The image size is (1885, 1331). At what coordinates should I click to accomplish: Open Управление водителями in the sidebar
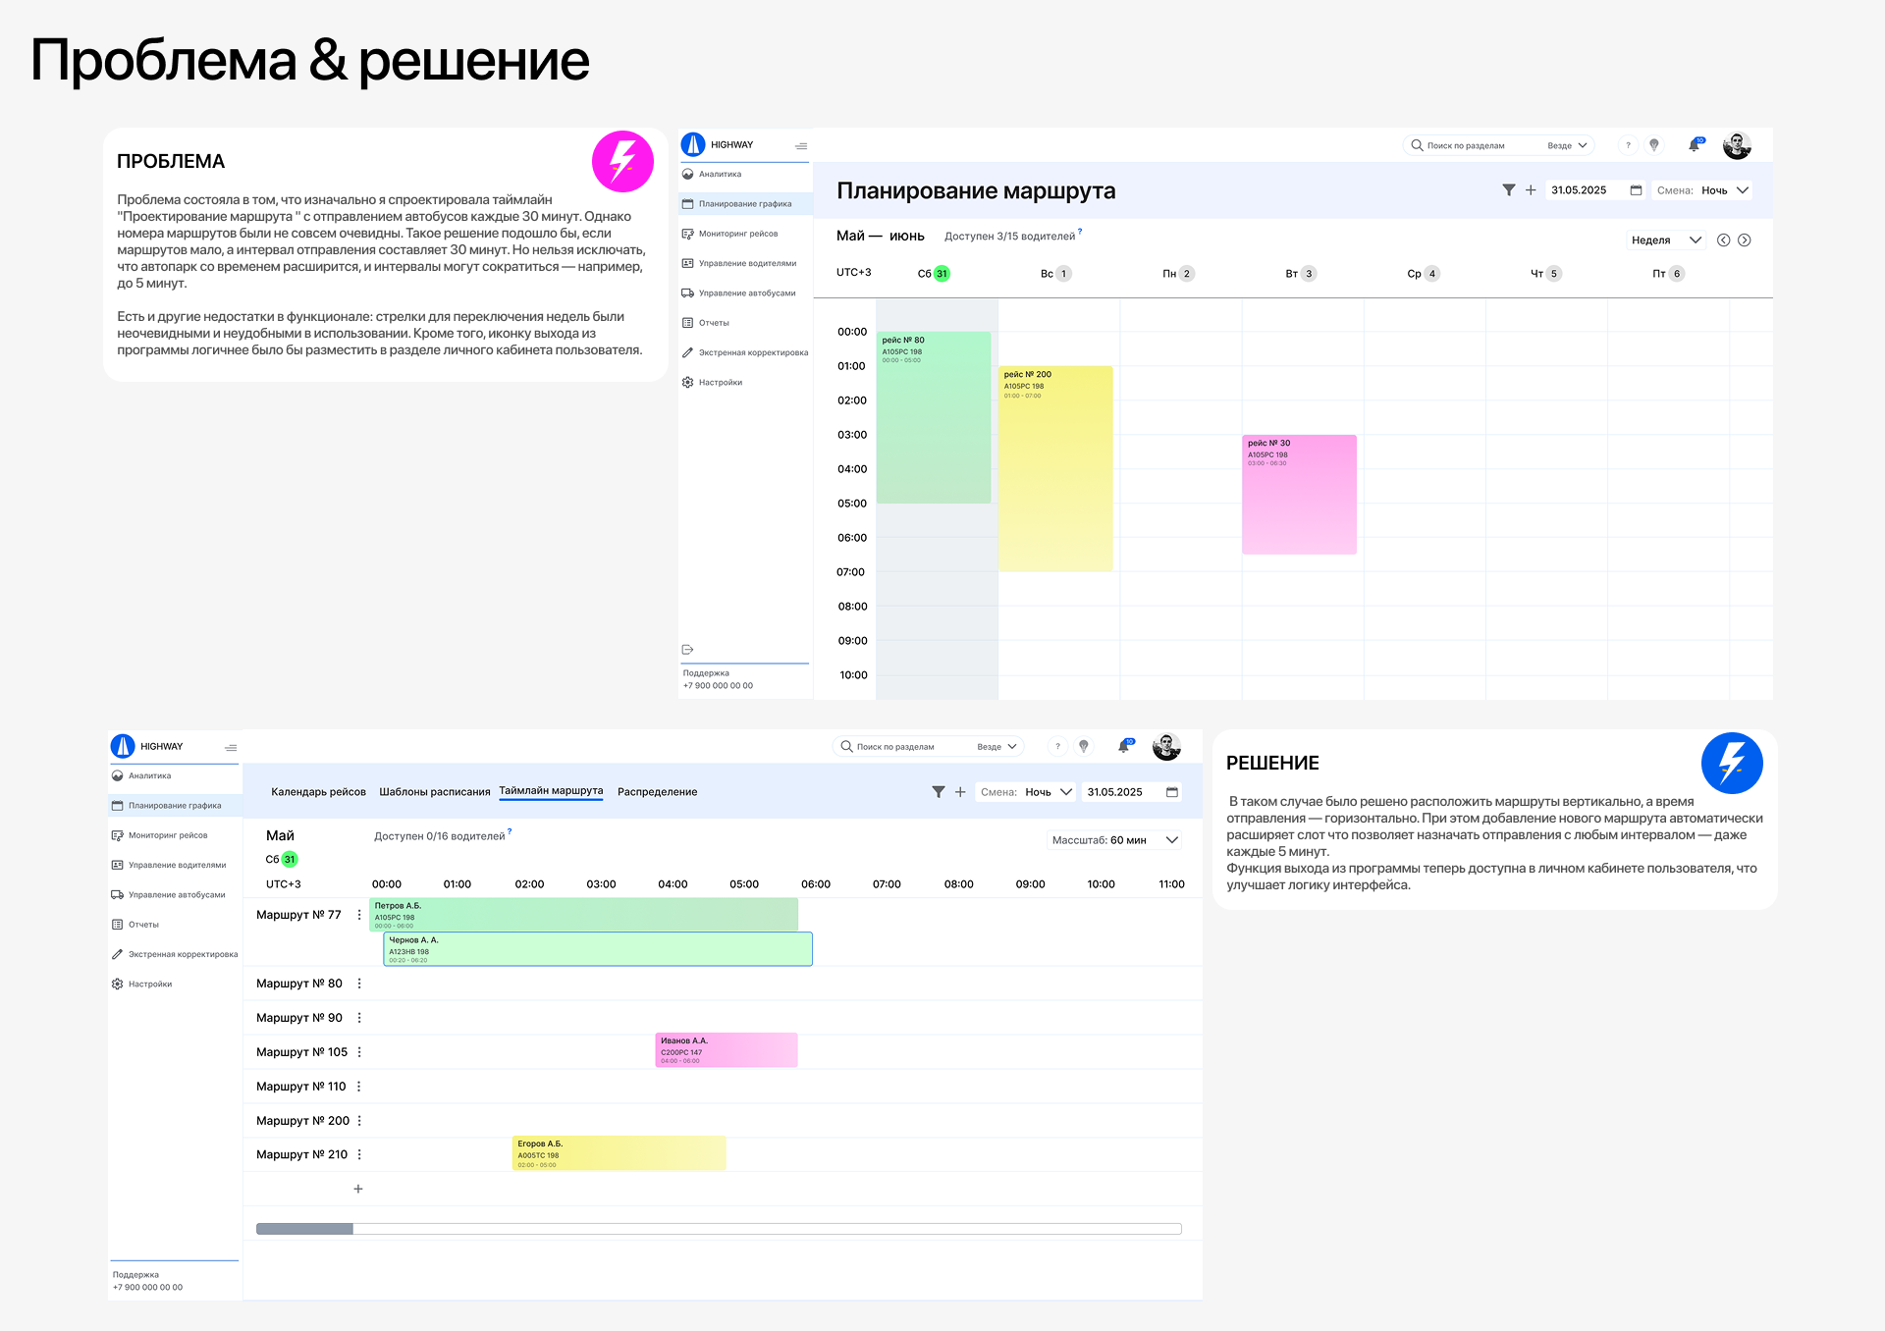click(687, 263)
